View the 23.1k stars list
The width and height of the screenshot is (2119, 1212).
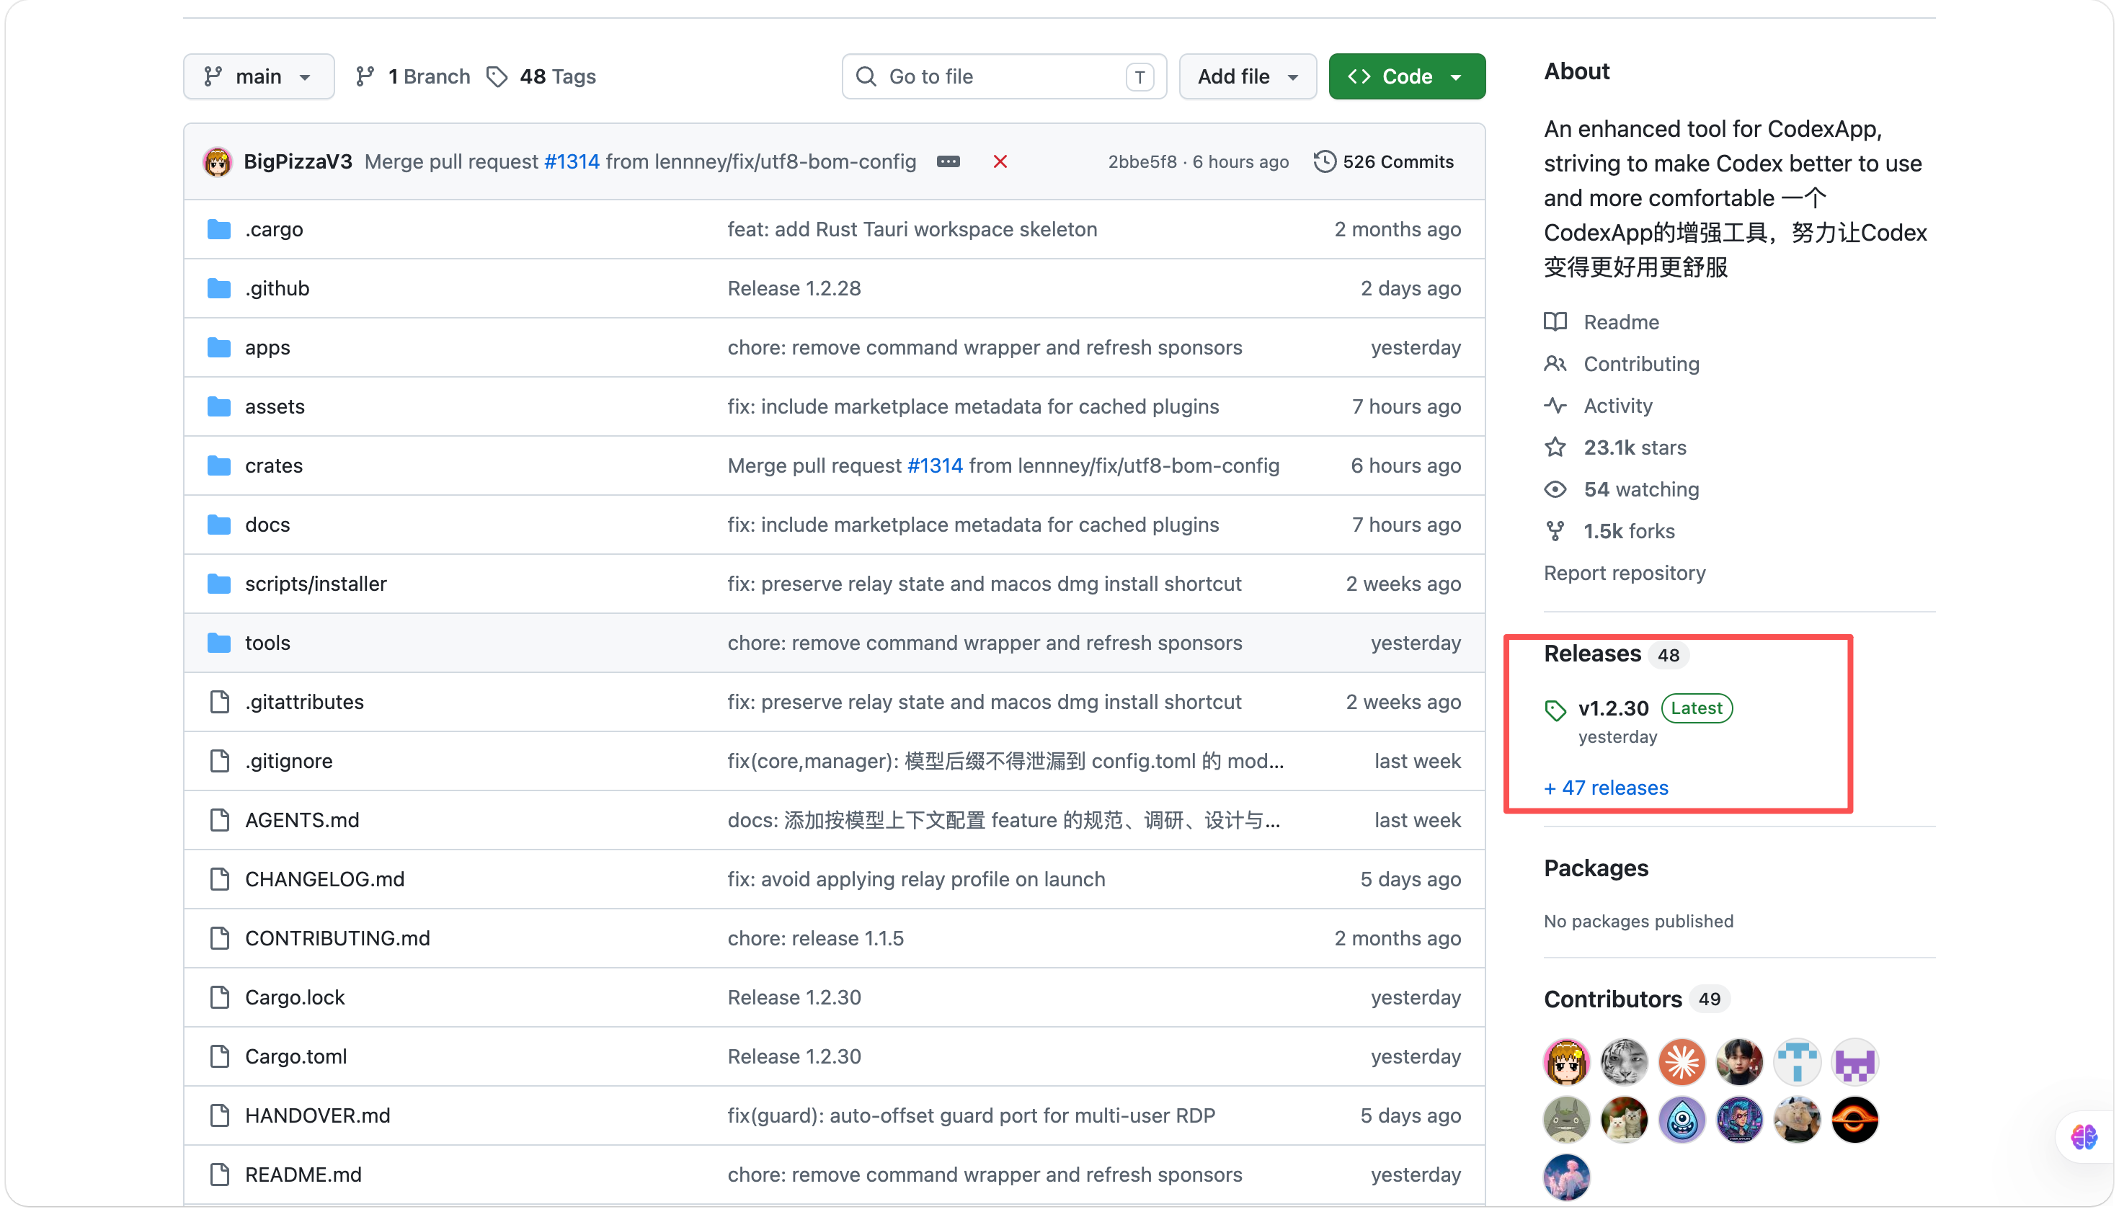point(1635,447)
